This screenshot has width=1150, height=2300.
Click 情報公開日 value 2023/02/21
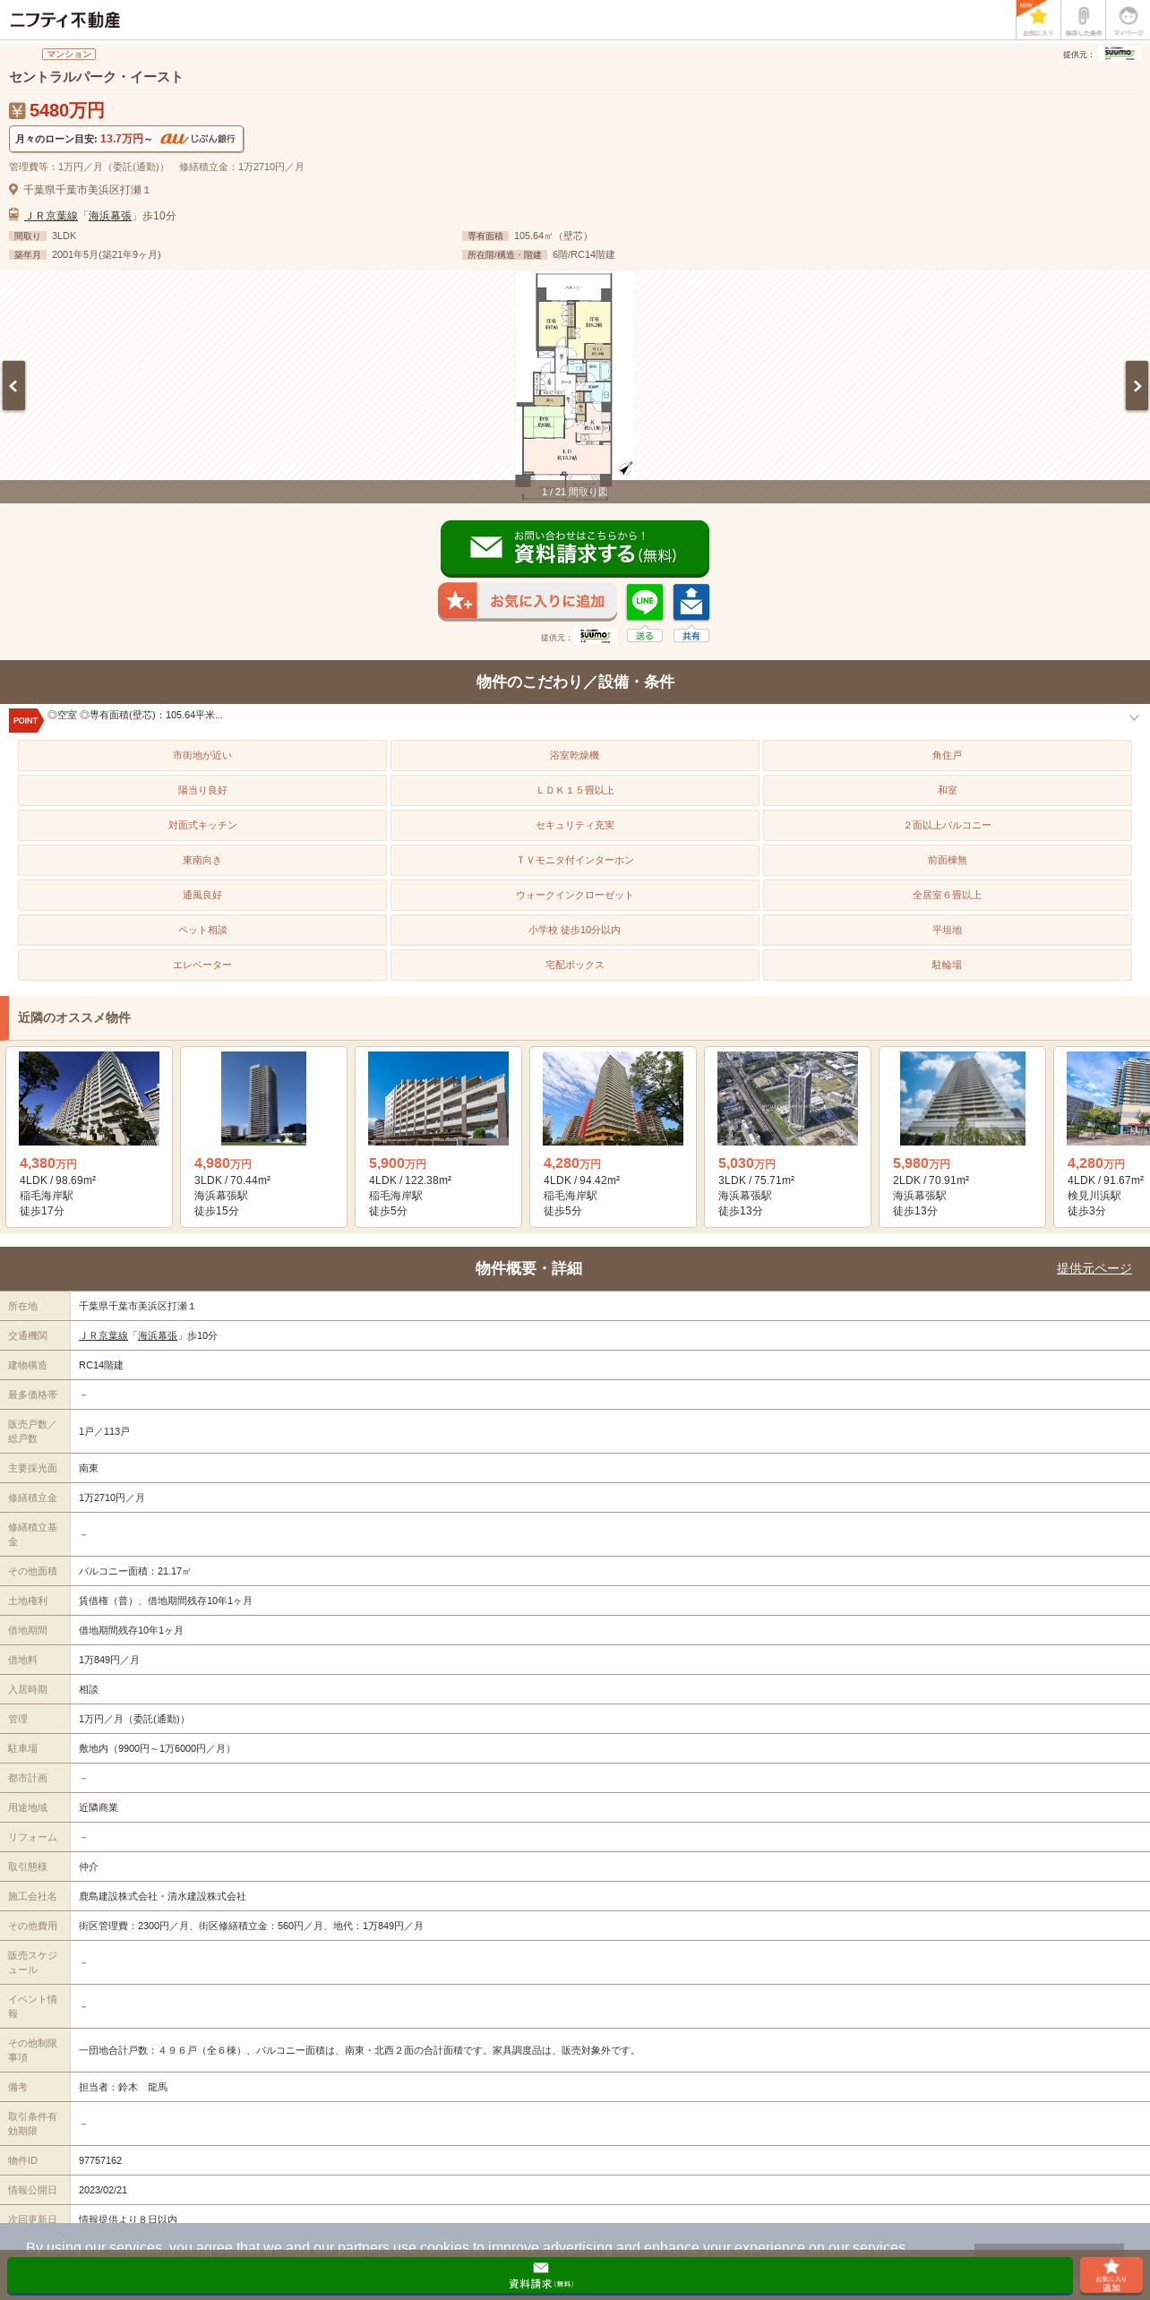click(x=103, y=2190)
